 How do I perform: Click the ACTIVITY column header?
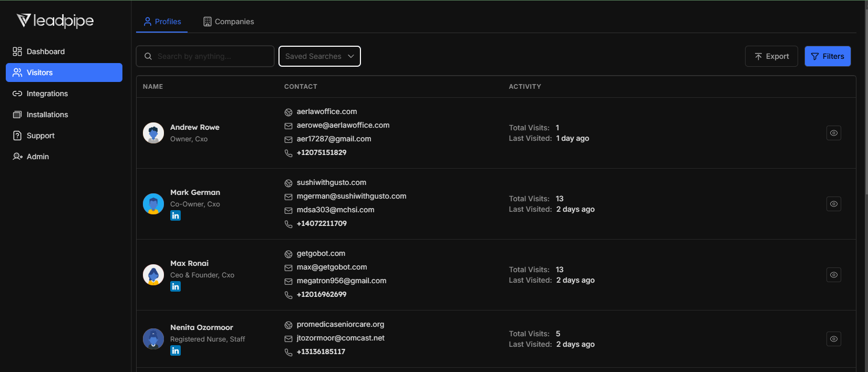tap(525, 87)
